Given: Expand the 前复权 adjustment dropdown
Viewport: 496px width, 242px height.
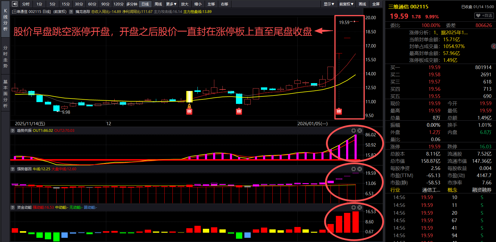Looking at the screenshot, I should (346, 4).
